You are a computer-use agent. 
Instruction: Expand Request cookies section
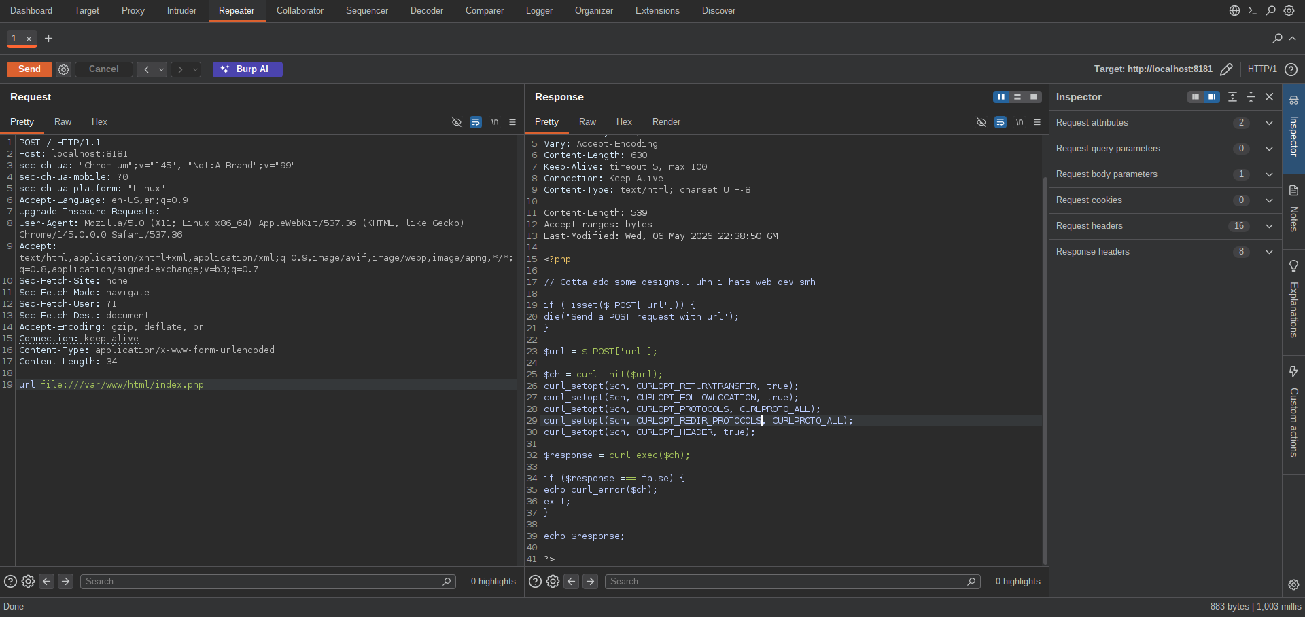click(1165, 200)
